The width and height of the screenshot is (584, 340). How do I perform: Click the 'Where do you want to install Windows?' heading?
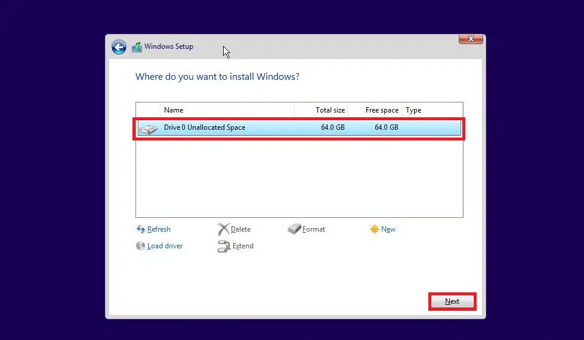[217, 77]
